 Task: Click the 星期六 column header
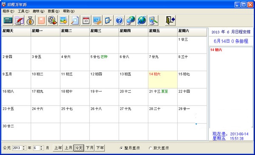[x=192, y=32]
